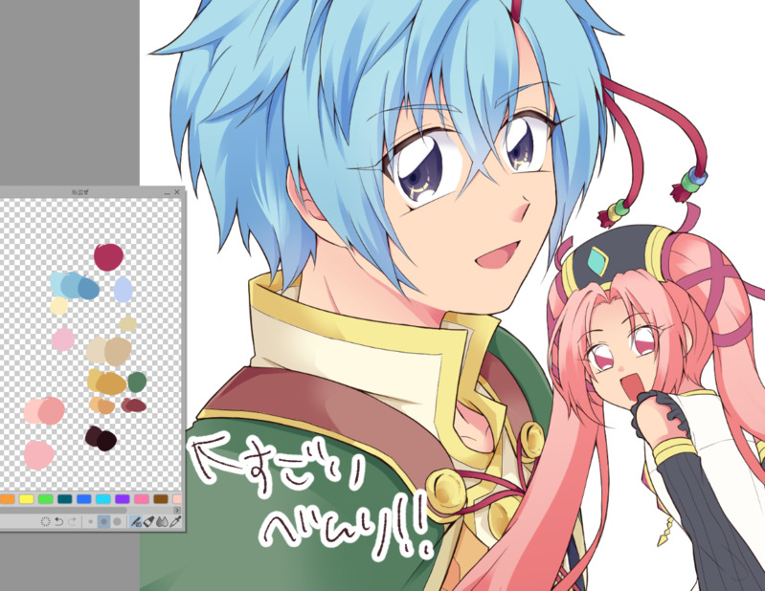Select the blend droplets tool

point(162,521)
